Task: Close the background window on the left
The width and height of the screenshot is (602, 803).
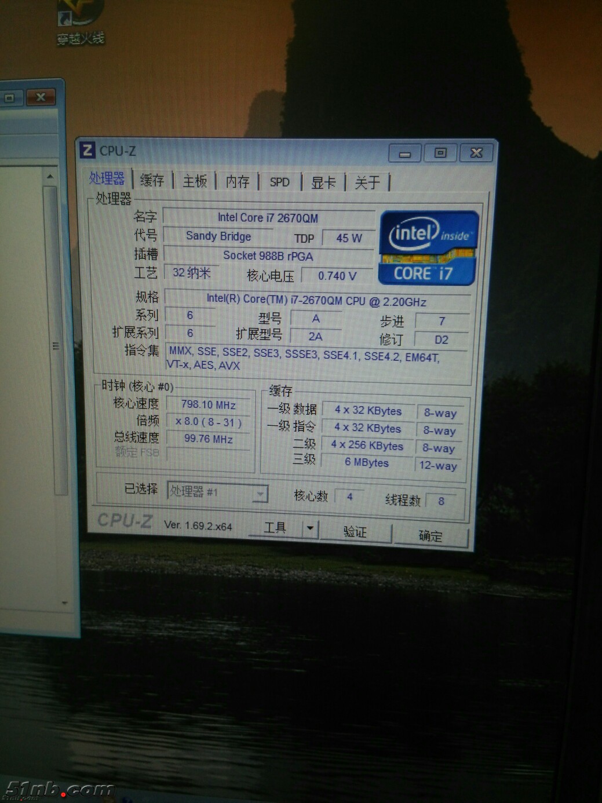Action: [41, 97]
